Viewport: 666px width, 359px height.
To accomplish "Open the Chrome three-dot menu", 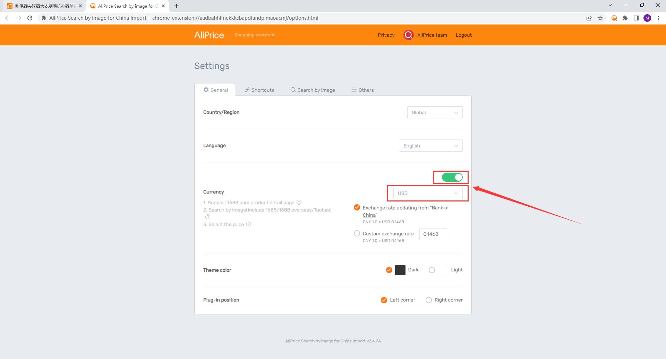I will 658,18.
